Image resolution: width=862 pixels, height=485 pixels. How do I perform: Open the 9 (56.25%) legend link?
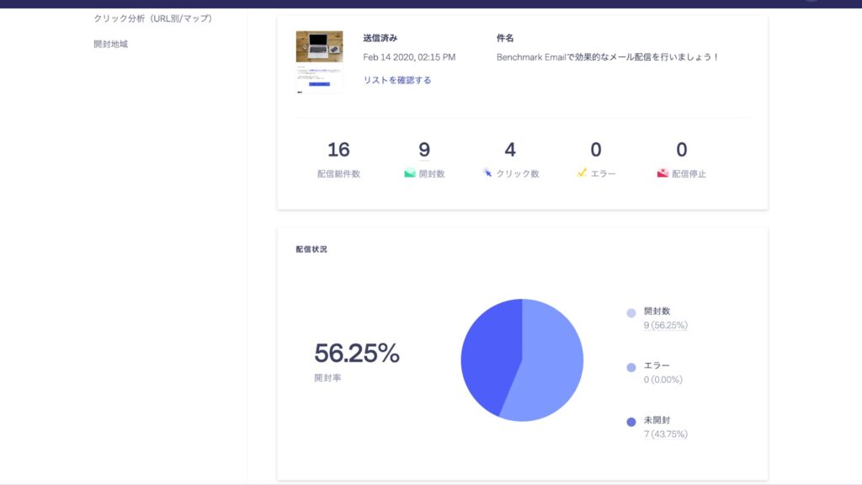click(666, 325)
